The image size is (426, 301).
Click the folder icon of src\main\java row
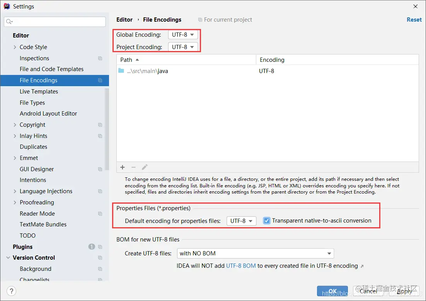pyautogui.click(x=121, y=71)
